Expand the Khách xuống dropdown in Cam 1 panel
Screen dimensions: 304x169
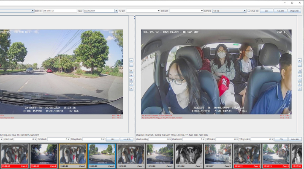click(x=170, y=139)
